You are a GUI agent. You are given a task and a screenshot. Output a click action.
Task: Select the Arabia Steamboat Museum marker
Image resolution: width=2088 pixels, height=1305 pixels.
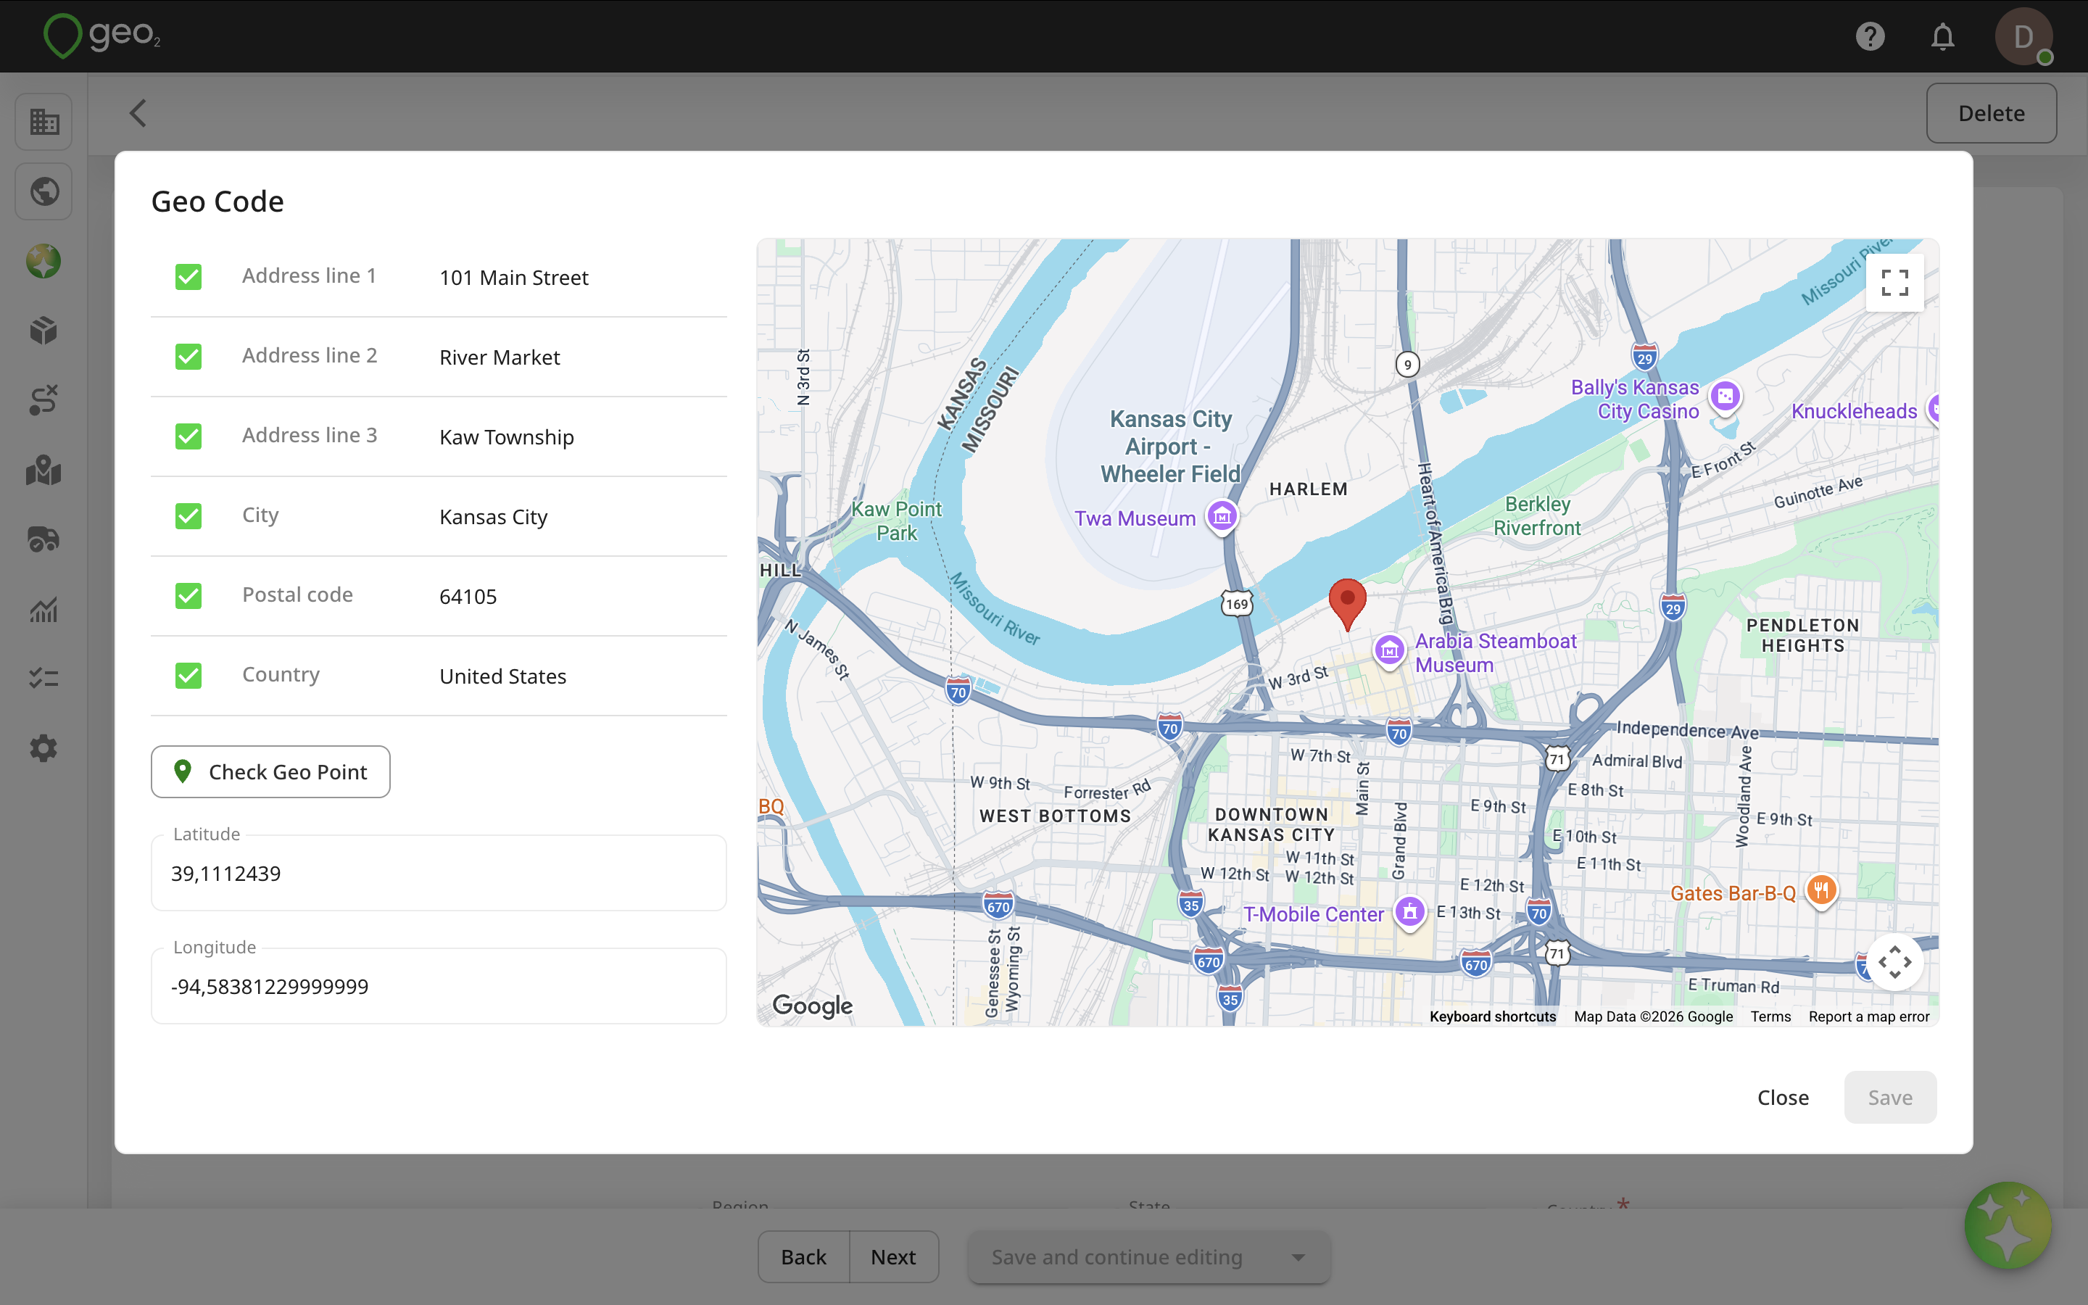click(x=1388, y=652)
